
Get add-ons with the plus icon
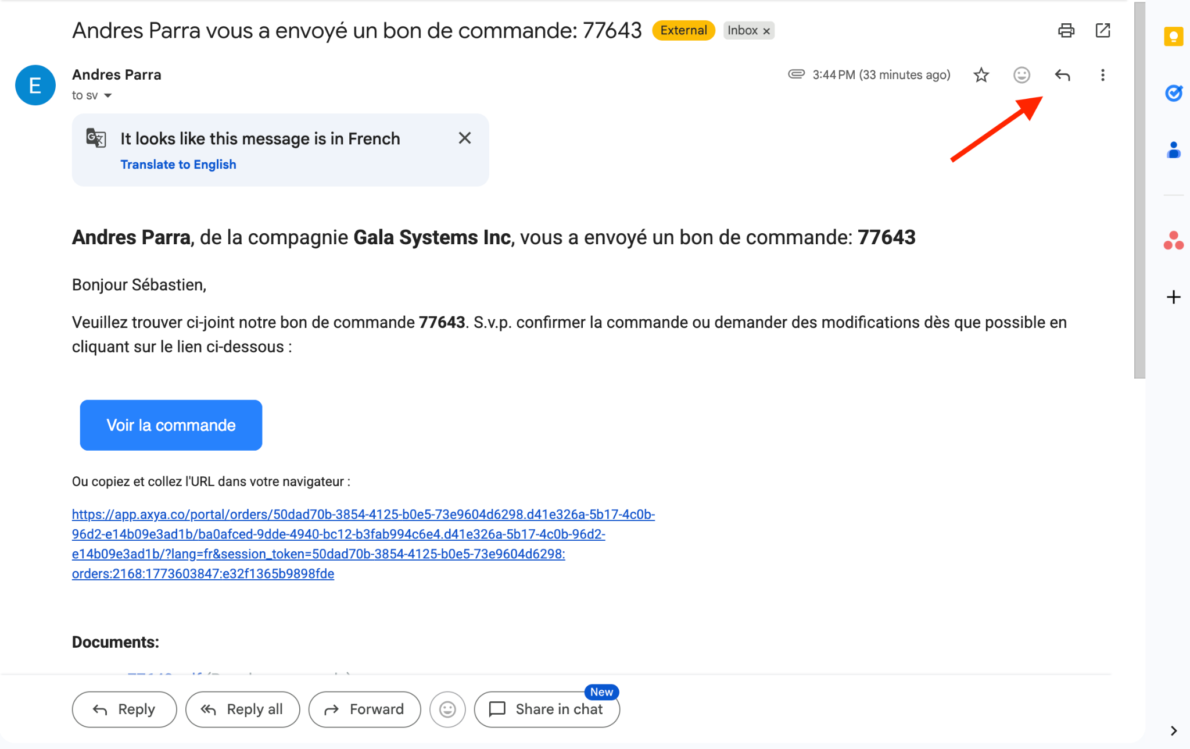1173,297
